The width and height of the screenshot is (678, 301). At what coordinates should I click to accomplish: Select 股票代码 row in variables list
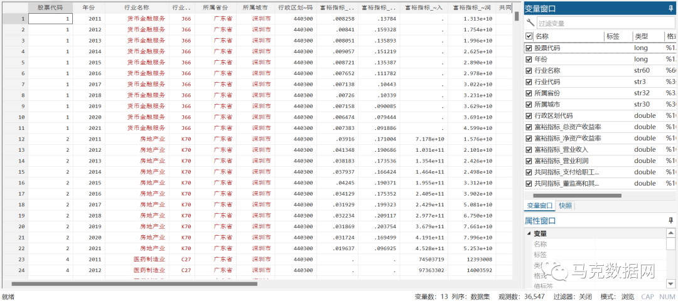(x=599, y=48)
